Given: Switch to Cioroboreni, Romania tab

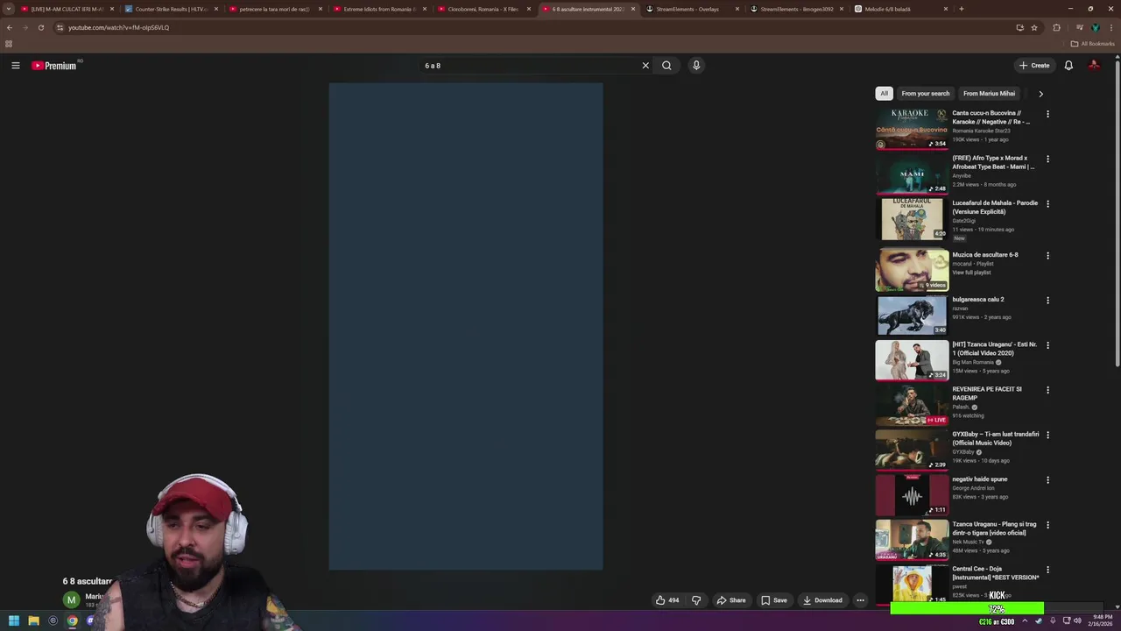Looking at the screenshot, I should [483, 9].
